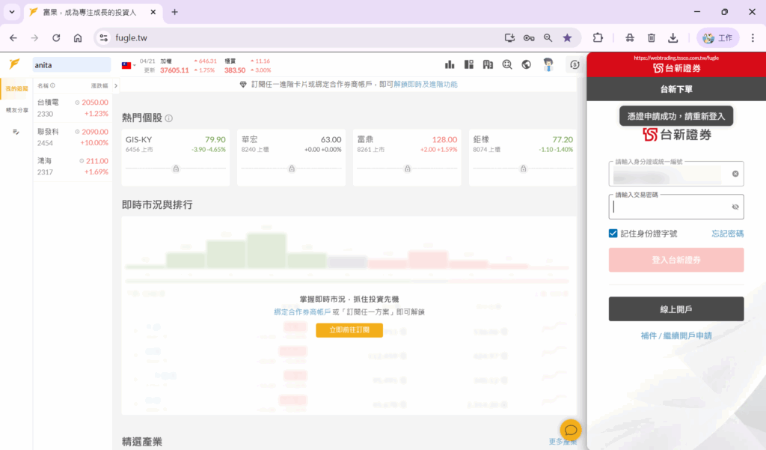Clear the ID number input field
766x450 pixels.
pos(735,174)
